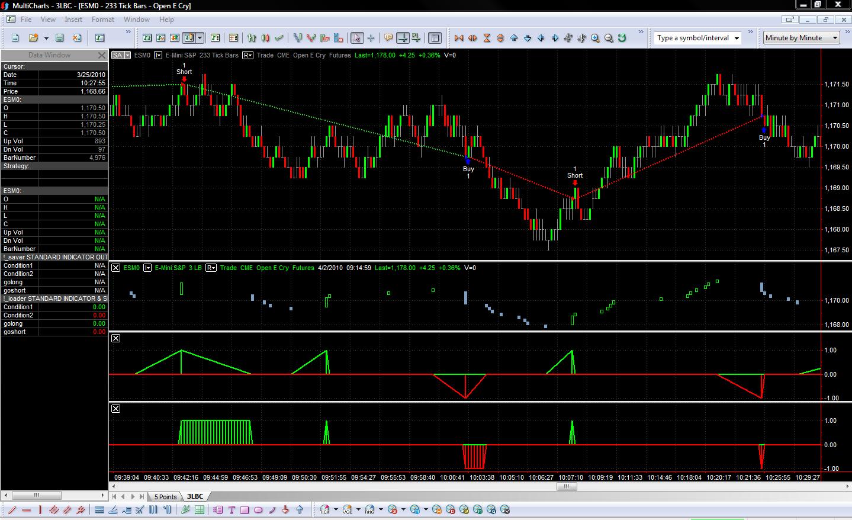
Task: Select the pointer cursor tool
Action: point(356,38)
